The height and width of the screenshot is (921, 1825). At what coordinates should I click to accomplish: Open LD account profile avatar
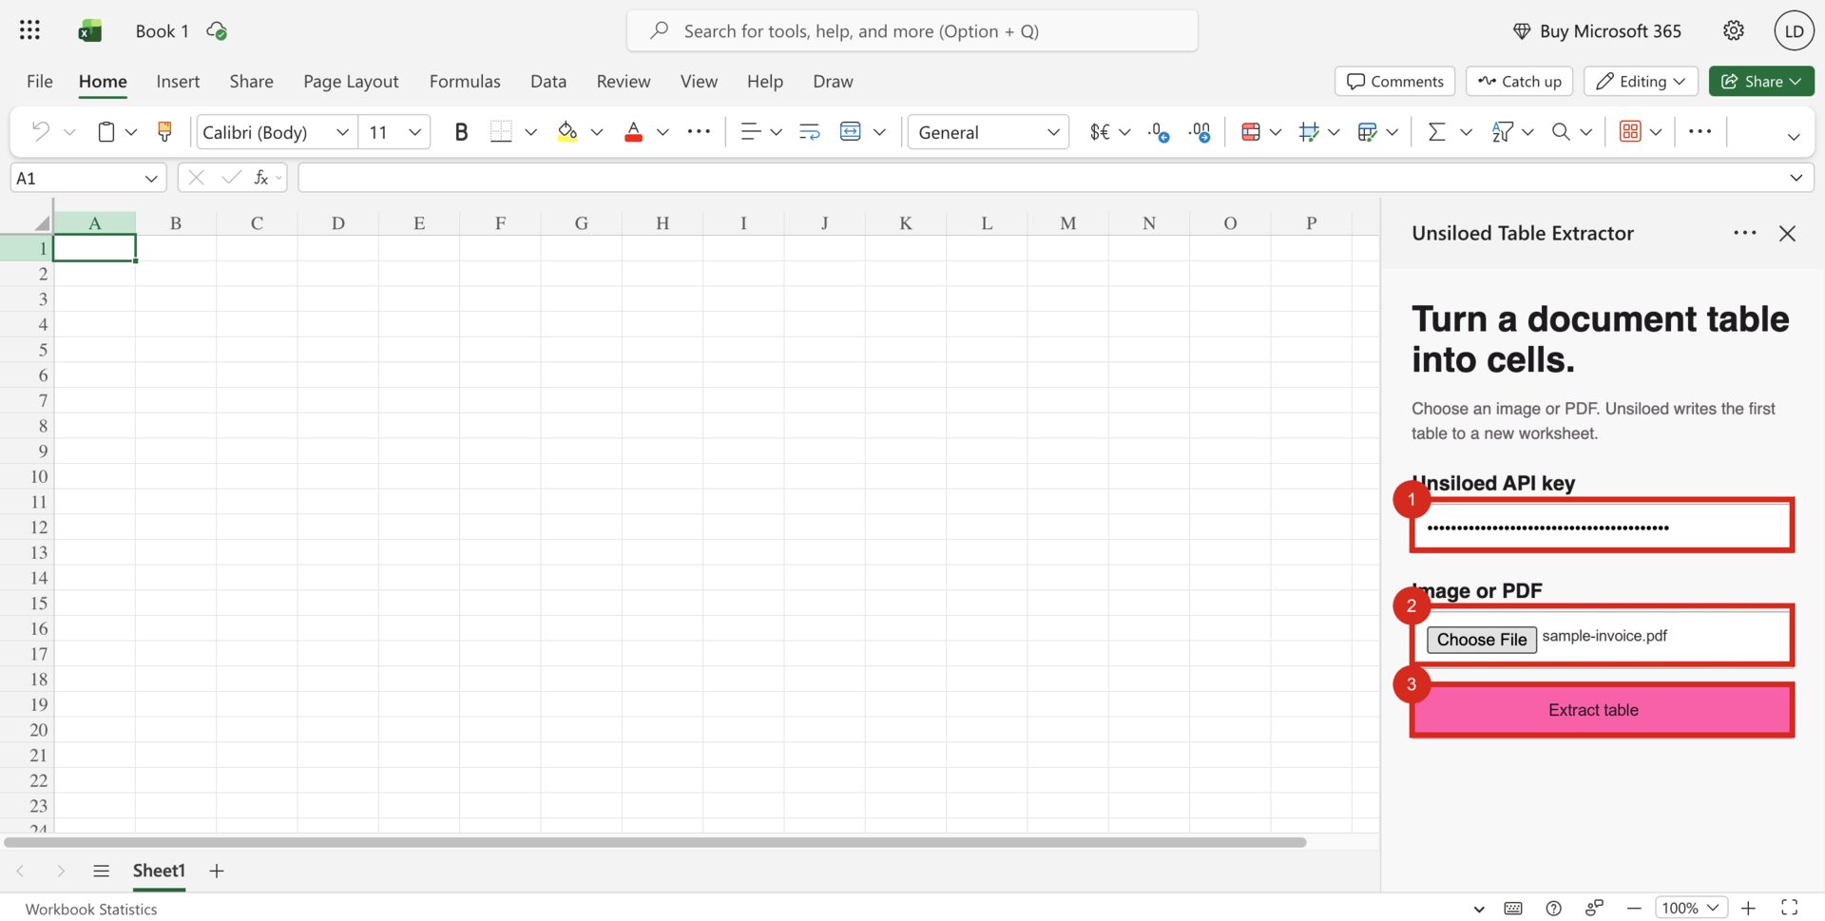pos(1794,30)
